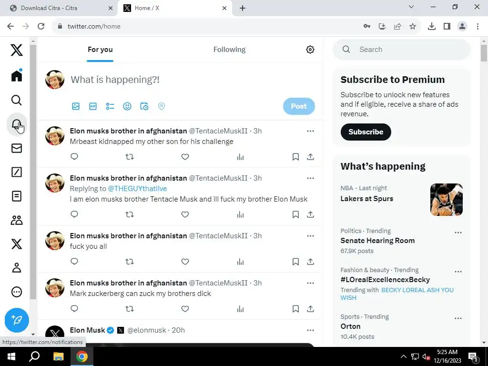This screenshot has height=366, width=488.
Task: Click the Search X input field
Action: click(401, 50)
